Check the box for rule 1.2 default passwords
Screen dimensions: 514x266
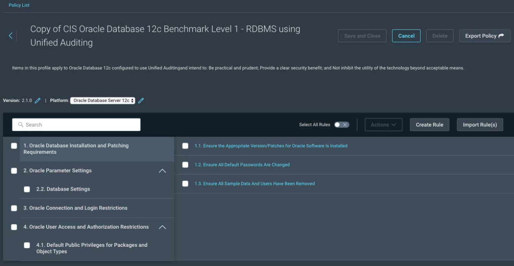(185, 165)
